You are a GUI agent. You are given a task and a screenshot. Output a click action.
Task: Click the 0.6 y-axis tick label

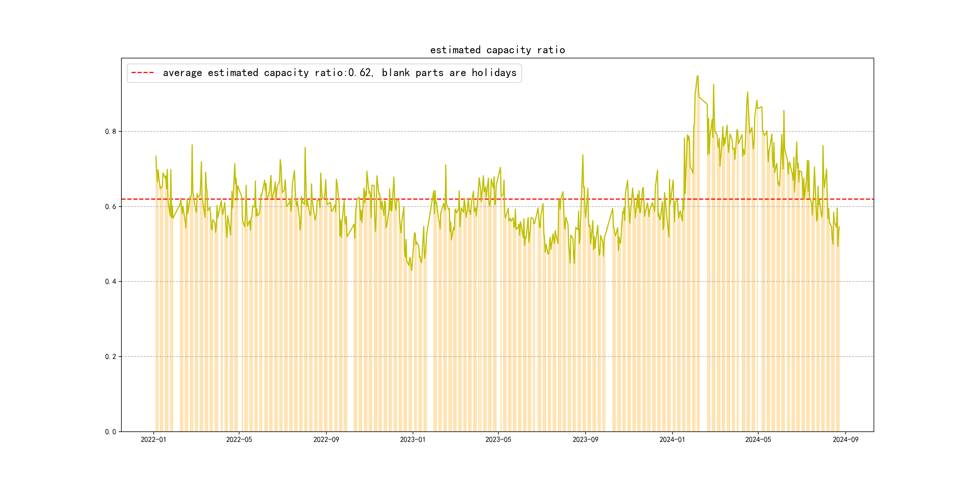coord(111,206)
